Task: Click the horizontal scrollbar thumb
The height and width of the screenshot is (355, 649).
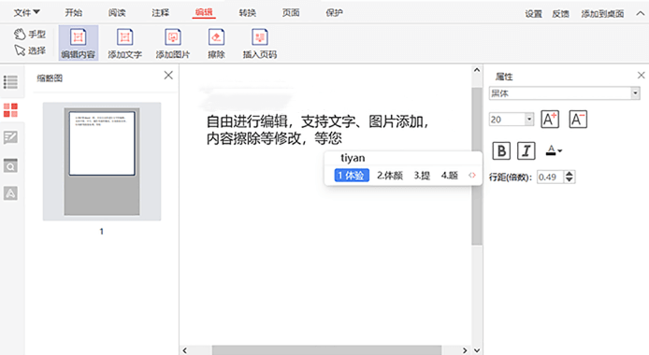Action: 326,350
